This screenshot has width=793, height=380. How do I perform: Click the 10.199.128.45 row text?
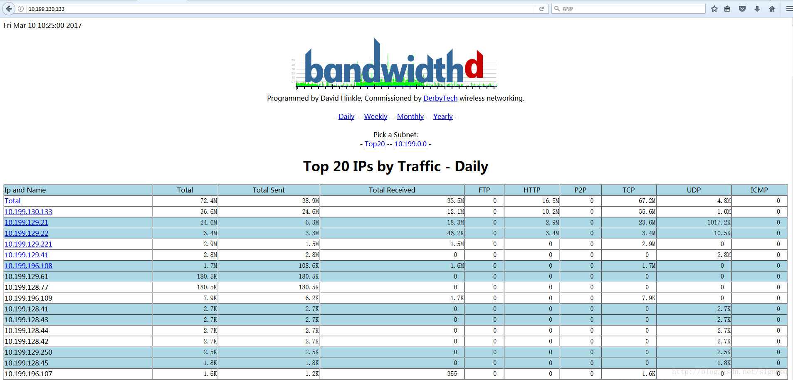coord(26,363)
